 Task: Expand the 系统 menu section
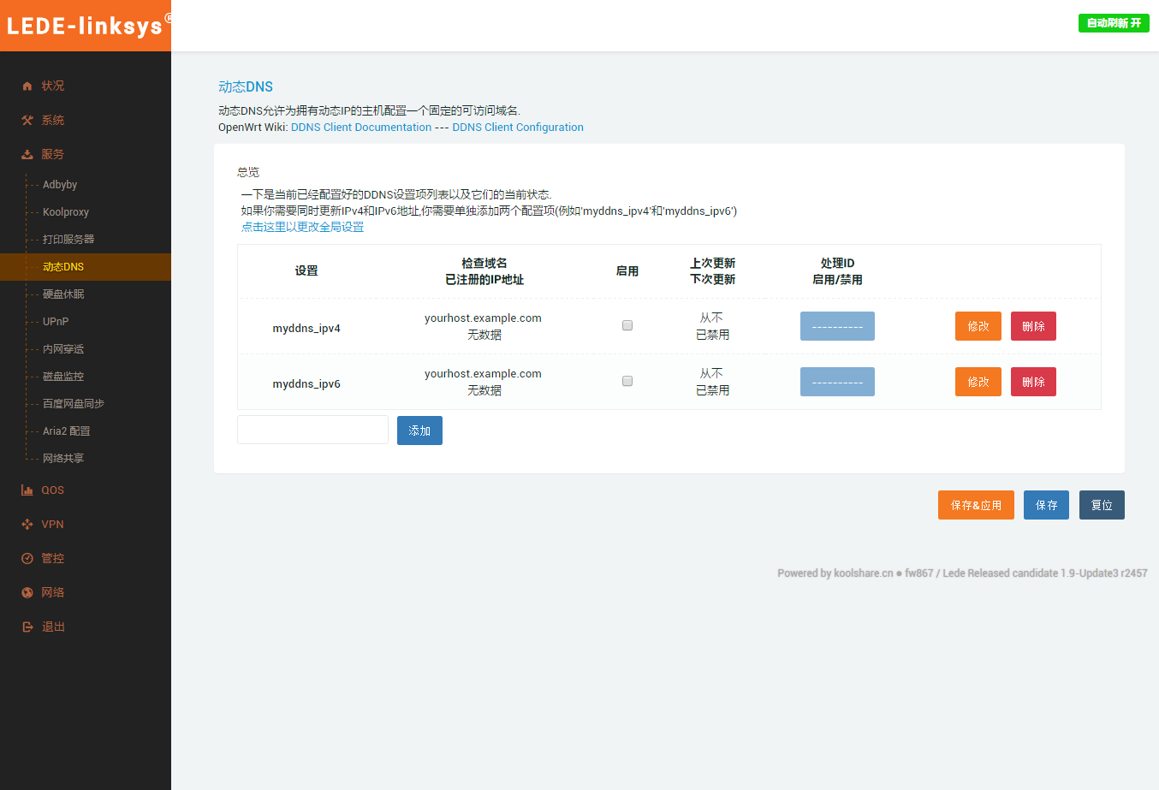pos(53,121)
